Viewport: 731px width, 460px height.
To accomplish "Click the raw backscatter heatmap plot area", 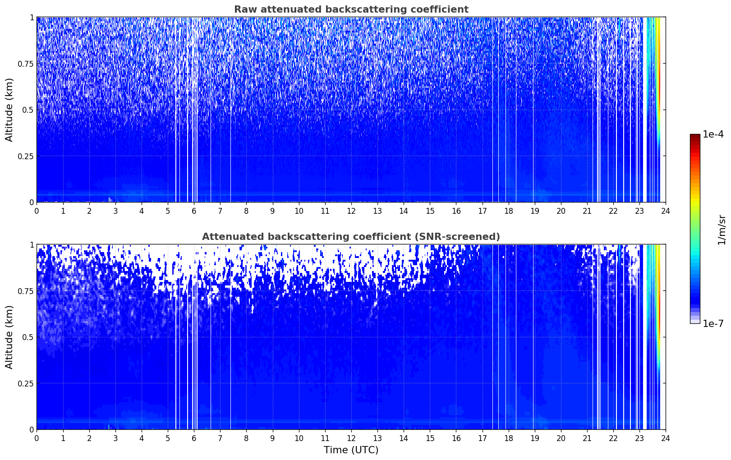I will point(351,110).
